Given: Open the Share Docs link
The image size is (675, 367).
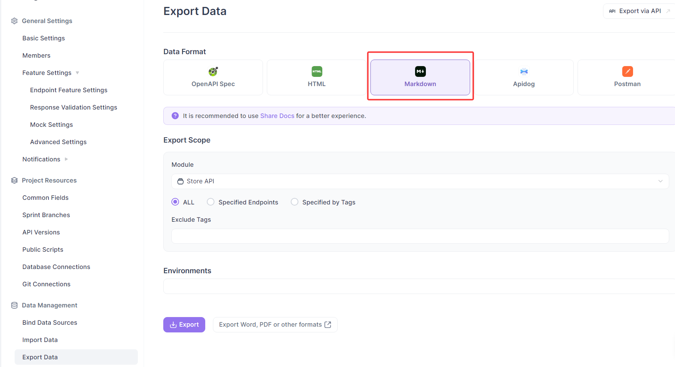Looking at the screenshot, I should (277, 116).
